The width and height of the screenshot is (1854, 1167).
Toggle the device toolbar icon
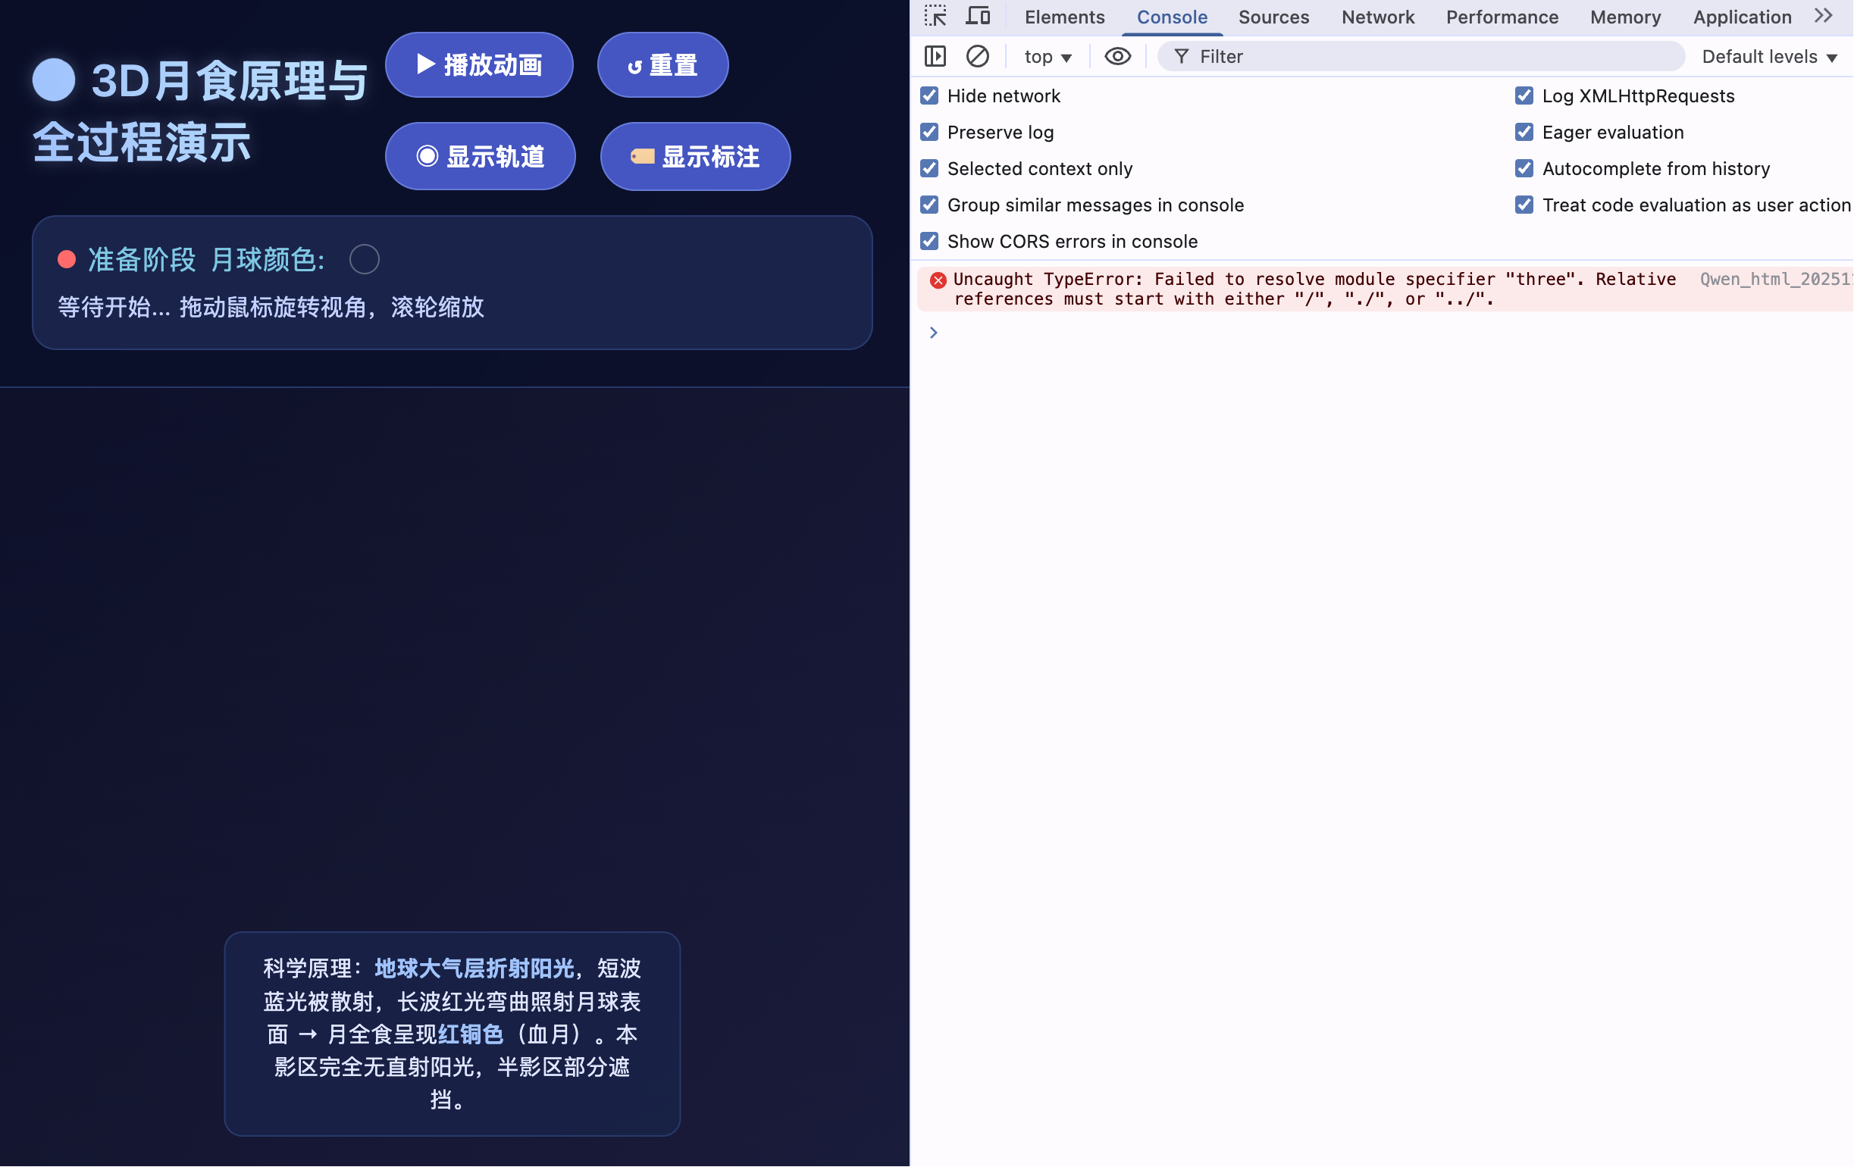pyautogui.click(x=978, y=16)
